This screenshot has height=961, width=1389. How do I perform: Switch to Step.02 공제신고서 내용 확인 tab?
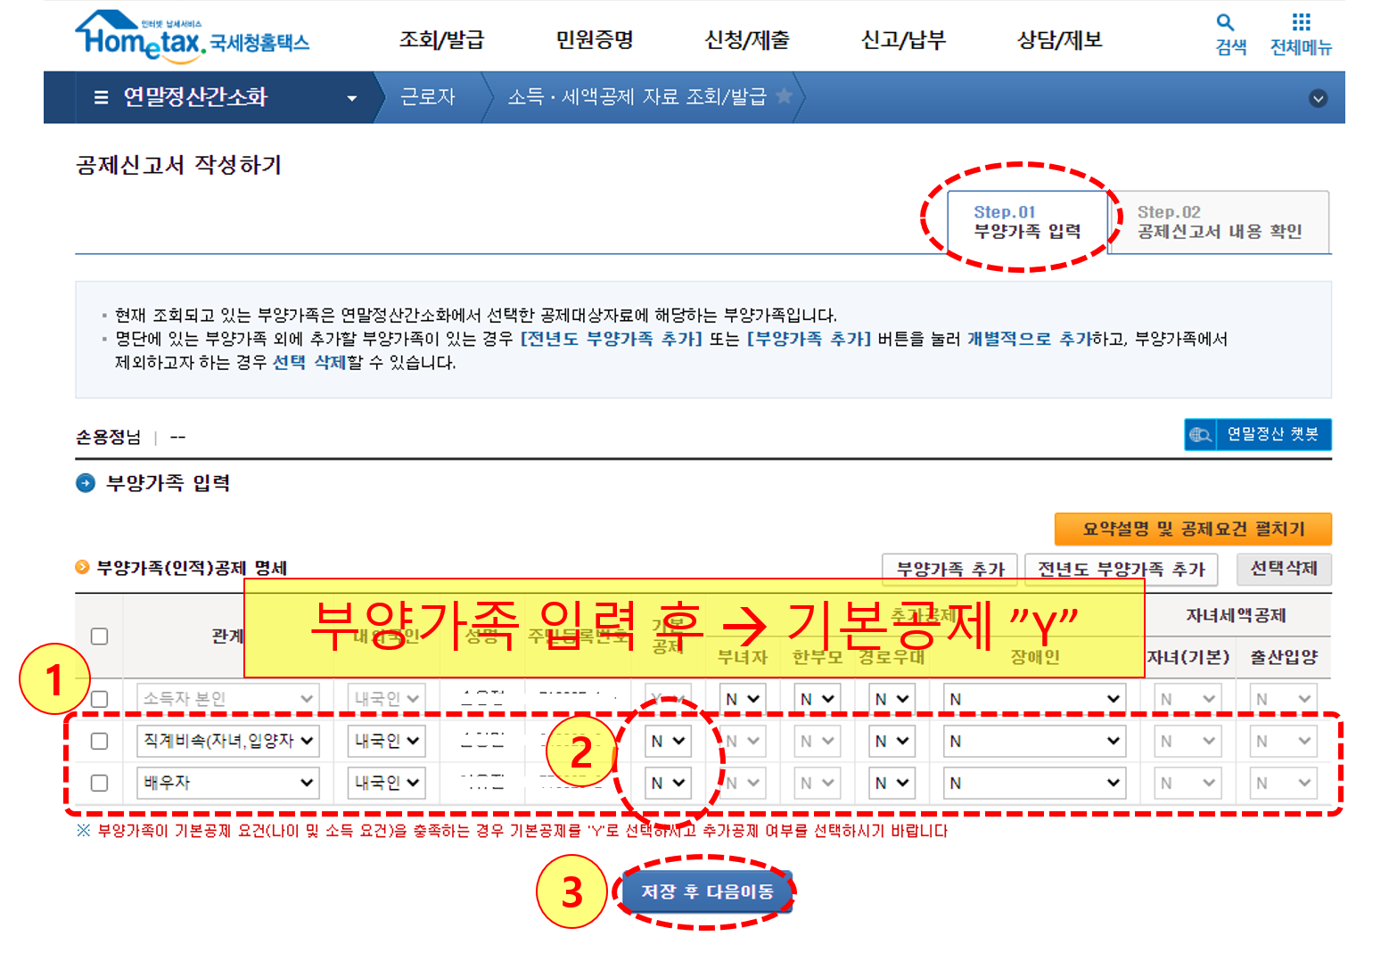(x=1219, y=222)
